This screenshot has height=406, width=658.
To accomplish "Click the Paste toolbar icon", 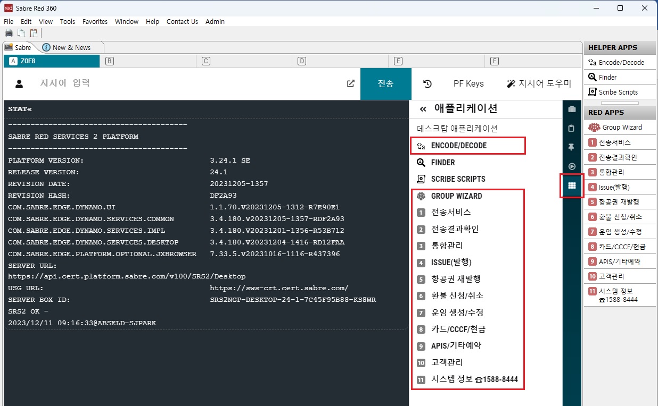I will 34,33.
